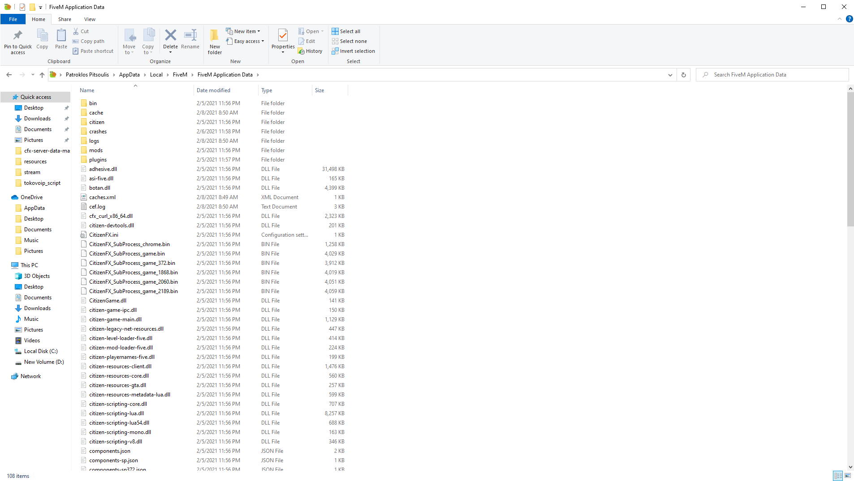
Task: Open the View ribbon tab
Action: 90,19
